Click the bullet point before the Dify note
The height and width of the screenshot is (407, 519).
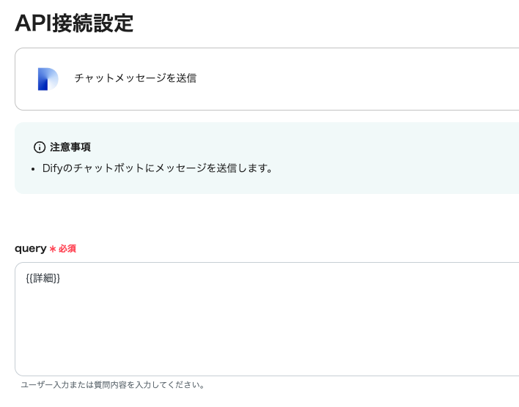click(x=34, y=168)
